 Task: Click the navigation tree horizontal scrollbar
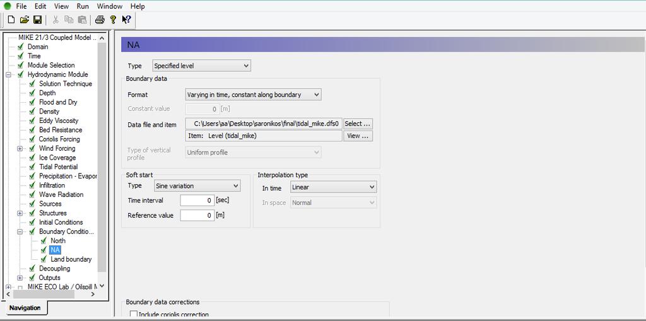[44, 295]
